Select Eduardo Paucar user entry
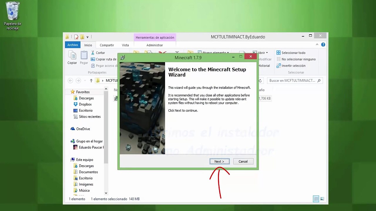The image size is (376, 211). [88, 147]
